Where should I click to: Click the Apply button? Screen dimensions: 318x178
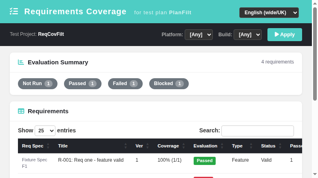285,35
